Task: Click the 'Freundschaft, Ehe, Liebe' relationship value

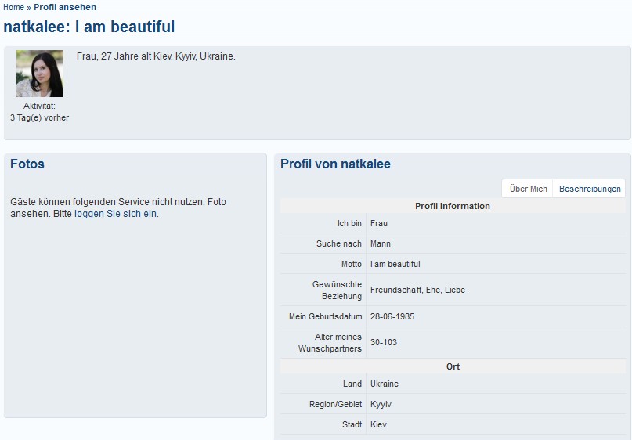Action: [x=417, y=290]
